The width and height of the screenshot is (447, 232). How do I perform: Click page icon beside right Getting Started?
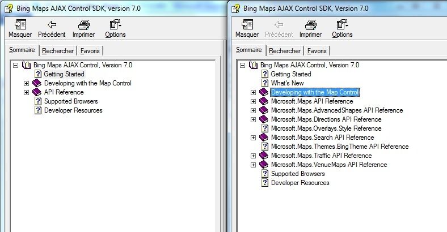tap(265, 74)
